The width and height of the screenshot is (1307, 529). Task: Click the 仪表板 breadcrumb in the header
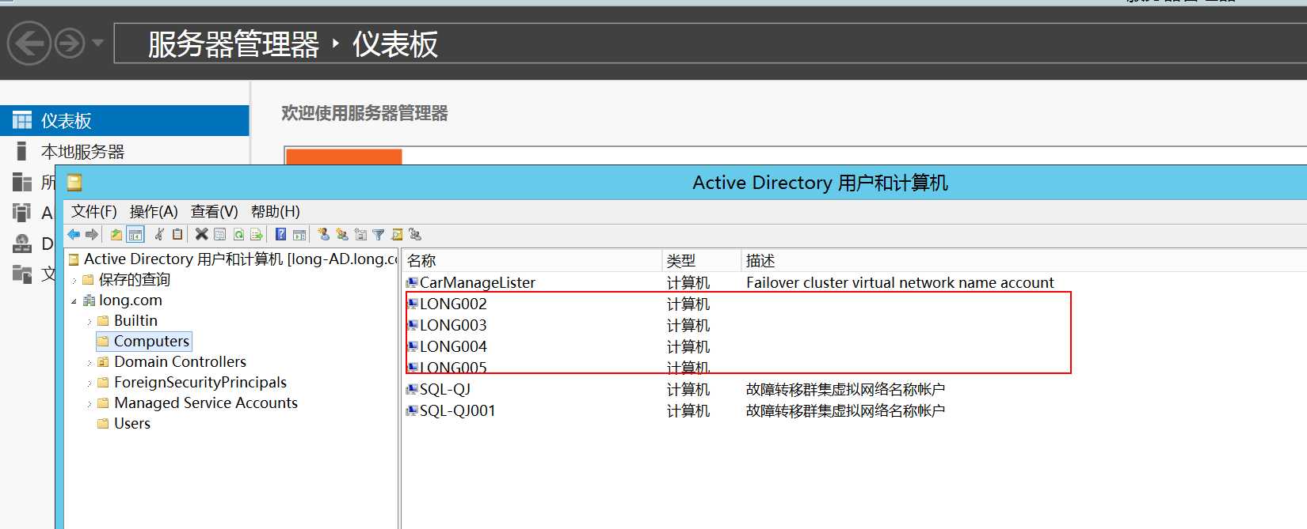point(394,43)
